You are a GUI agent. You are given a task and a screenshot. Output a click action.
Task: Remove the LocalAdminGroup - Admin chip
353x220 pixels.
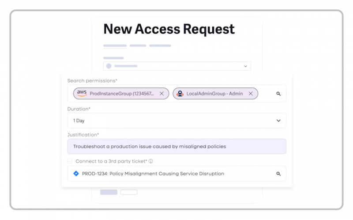(x=251, y=94)
